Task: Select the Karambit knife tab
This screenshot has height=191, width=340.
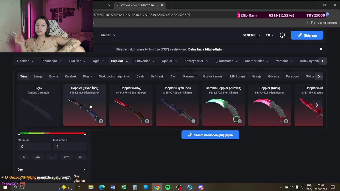Action: (x=190, y=76)
